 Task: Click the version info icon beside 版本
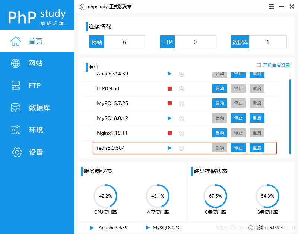pyautogui.click(x=251, y=228)
